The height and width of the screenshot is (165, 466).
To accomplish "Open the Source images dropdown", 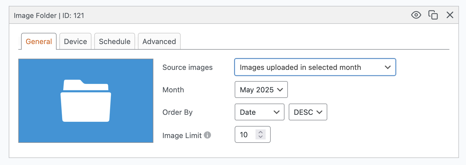I will pyautogui.click(x=315, y=67).
